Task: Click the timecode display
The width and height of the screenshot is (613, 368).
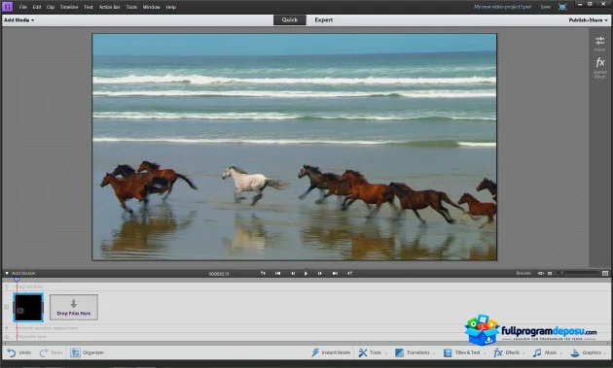Action: (219, 274)
